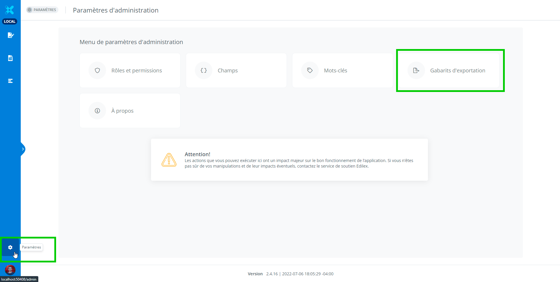
Task: Expand the left sidebar with the chevron
Action: [23, 149]
